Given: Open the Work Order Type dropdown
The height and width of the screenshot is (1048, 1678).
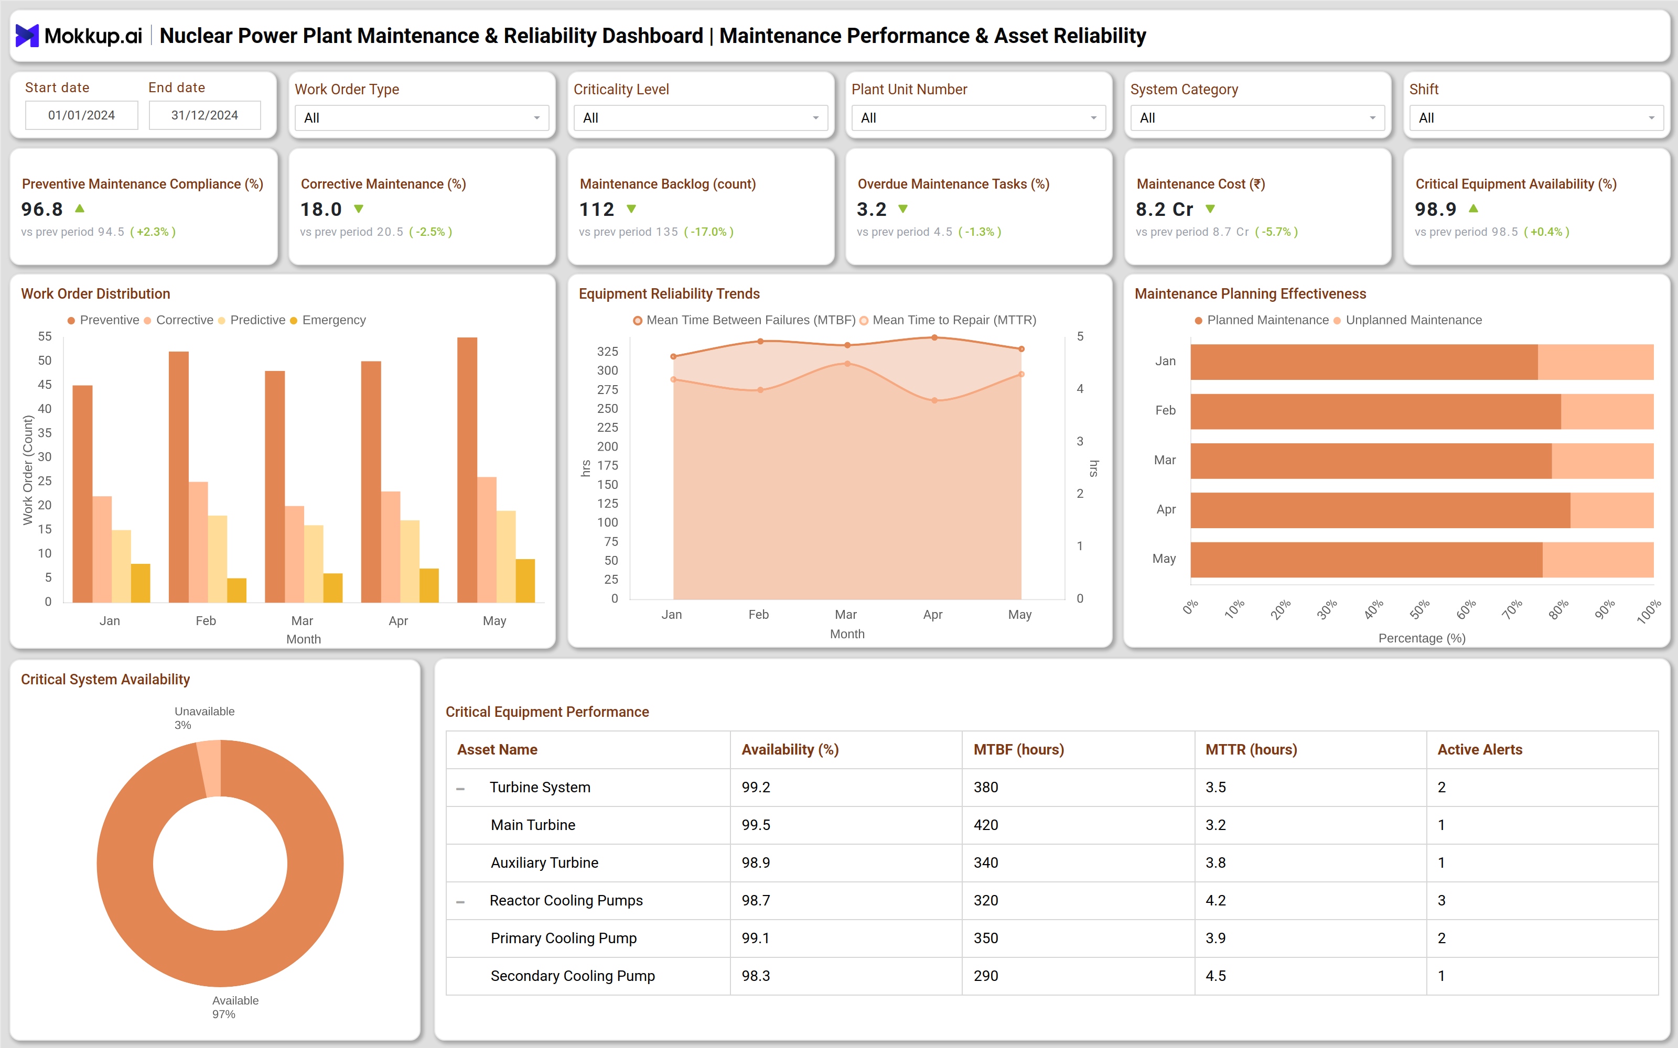Looking at the screenshot, I should pyautogui.click(x=422, y=118).
